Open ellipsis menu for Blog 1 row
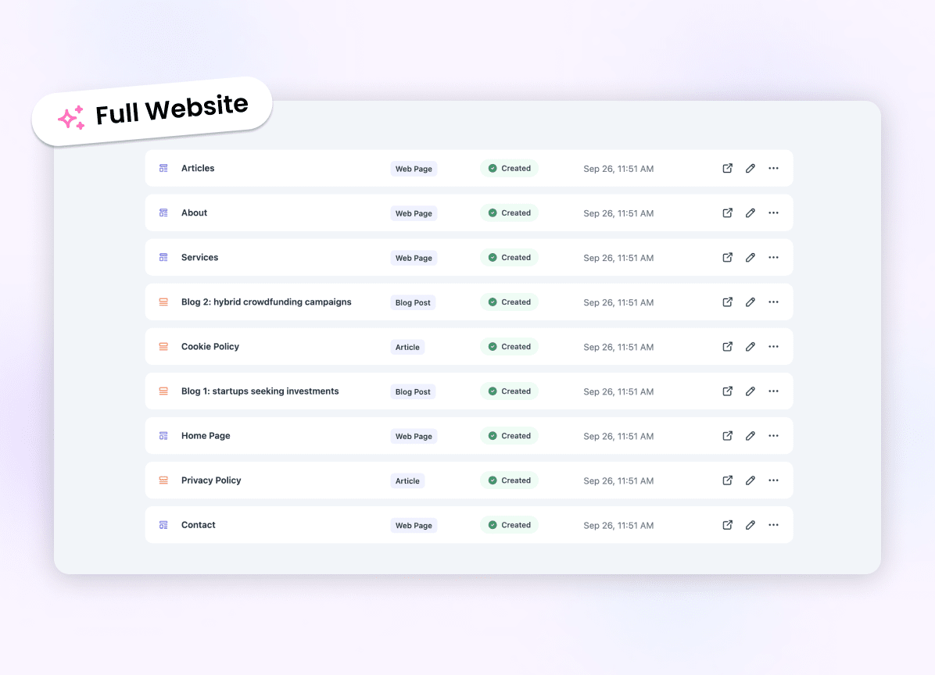This screenshot has width=935, height=675. [773, 391]
